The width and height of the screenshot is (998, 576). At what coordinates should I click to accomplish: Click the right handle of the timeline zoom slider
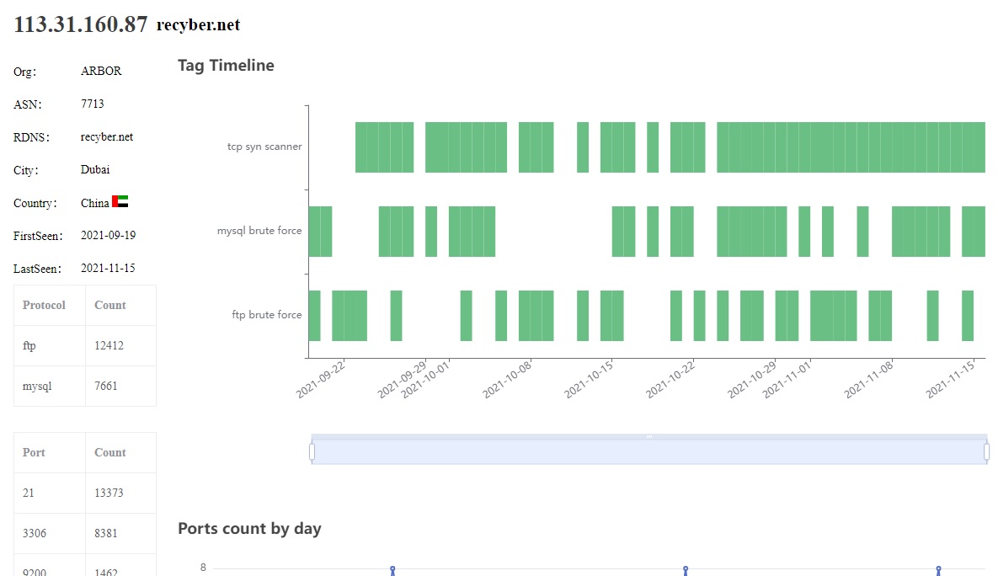986,452
